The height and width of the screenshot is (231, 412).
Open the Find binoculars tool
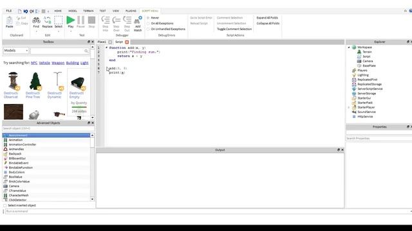[x=36, y=20]
